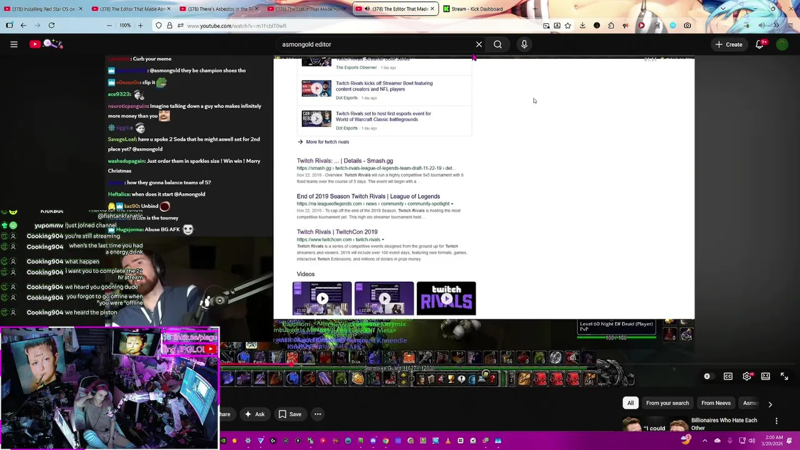Show hidden system tray icons chevron
Screen dimensions: 800x450
click(705, 441)
